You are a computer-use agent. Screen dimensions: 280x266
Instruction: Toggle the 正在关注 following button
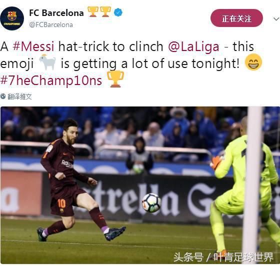click(236, 18)
